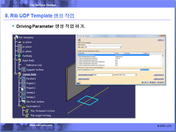The height and width of the screenshot is (132, 176).
Task: Click the incremental filter icon in Formulas dialog
Action: (x=79, y=40)
